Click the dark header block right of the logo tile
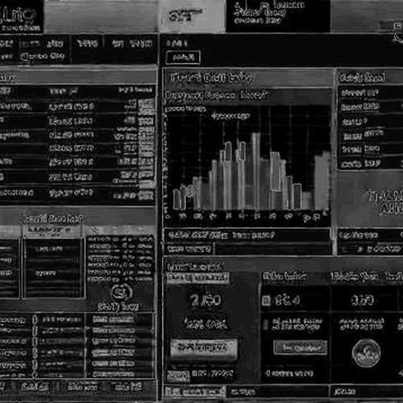The image size is (403, 403). pyautogui.click(x=277, y=16)
